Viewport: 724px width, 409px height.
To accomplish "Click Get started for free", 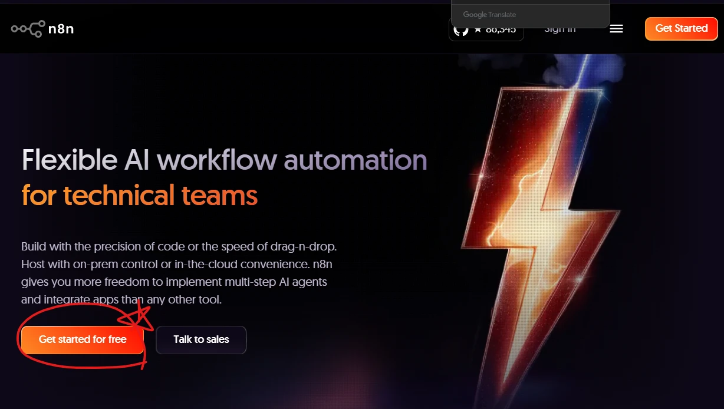I will click(83, 340).
